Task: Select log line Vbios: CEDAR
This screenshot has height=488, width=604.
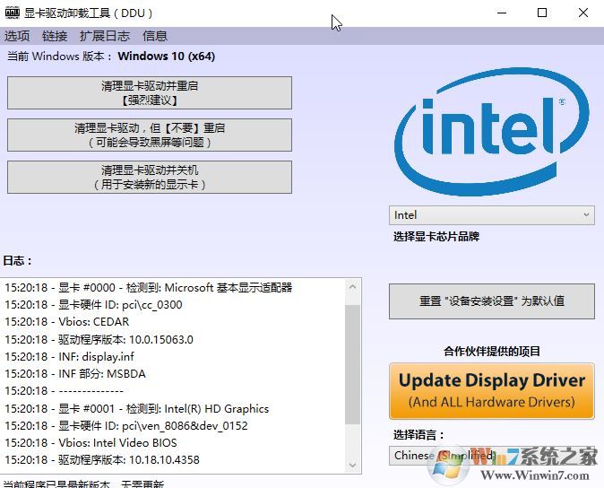Action: coord(67,322)
